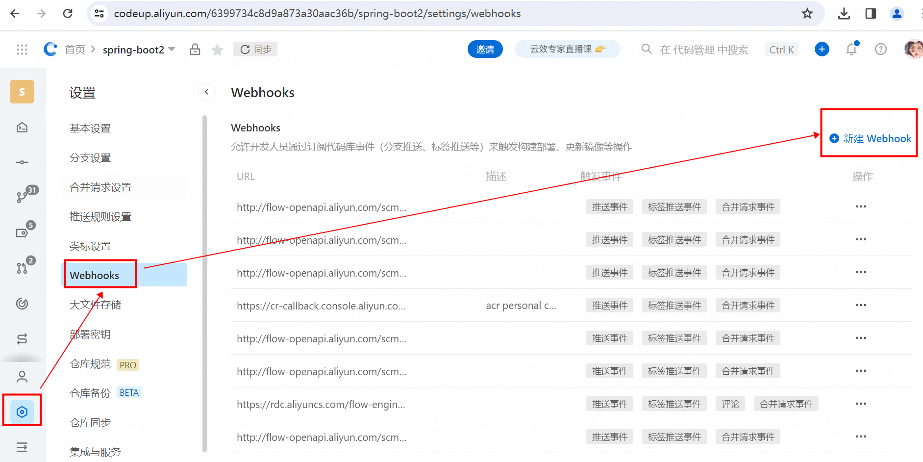Open browser profile icon

click(x=897, y=13)
